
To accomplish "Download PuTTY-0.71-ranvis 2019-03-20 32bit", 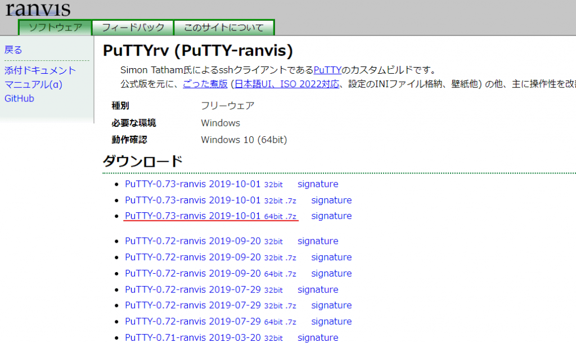I will click(204, 337).
